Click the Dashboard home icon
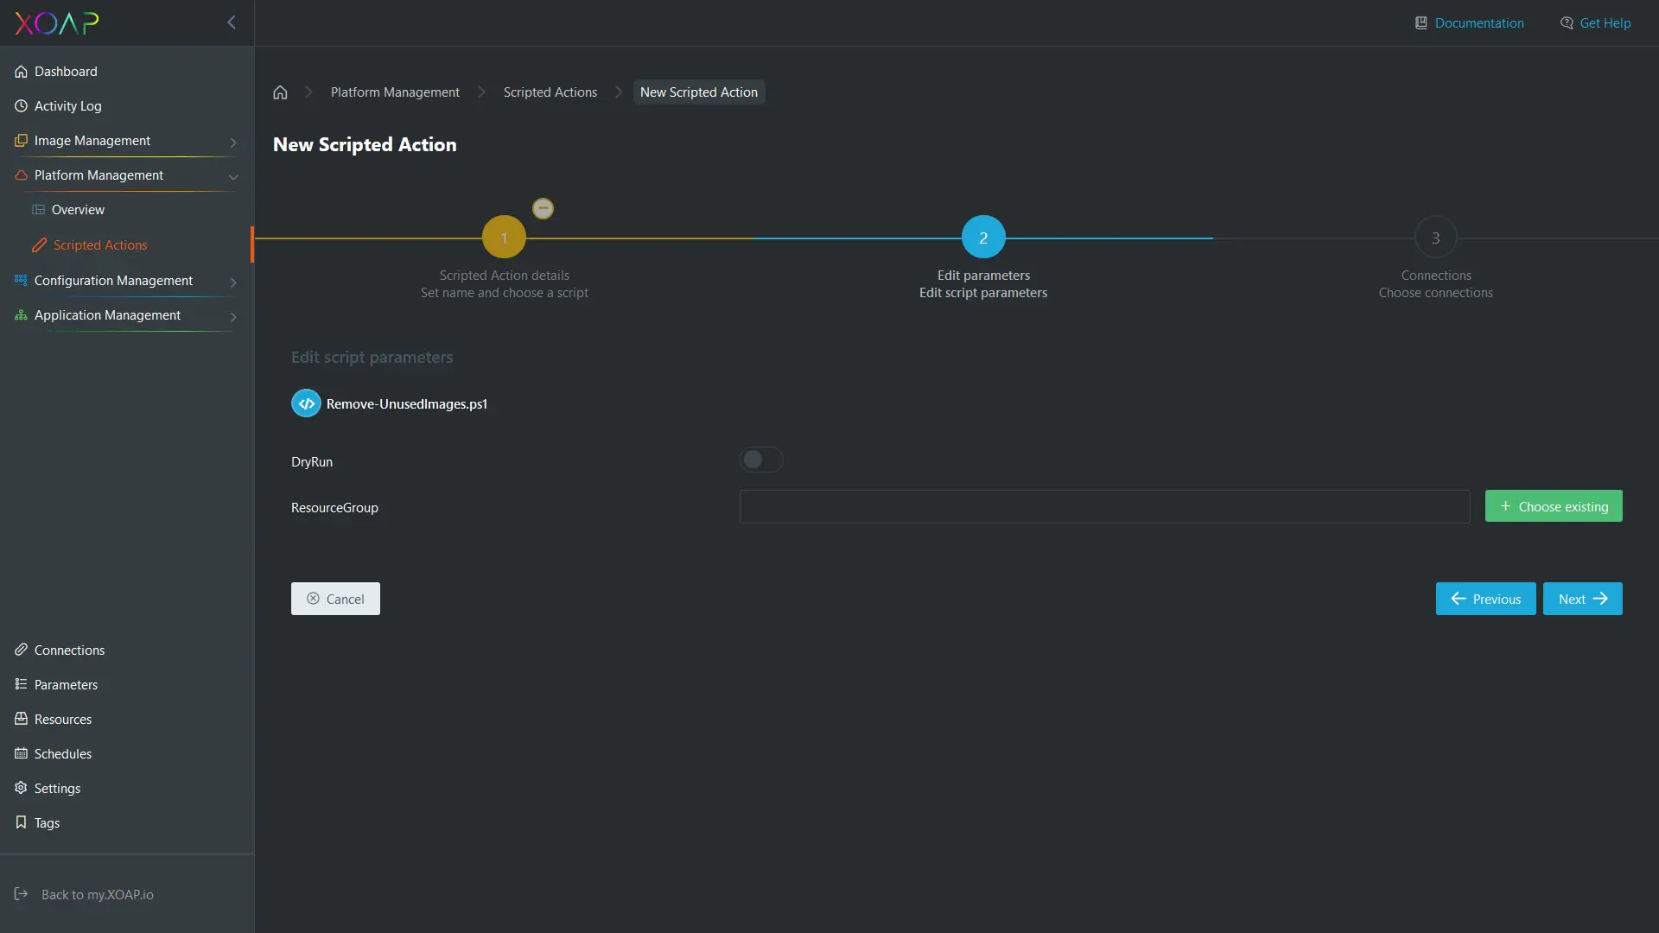 tap(21, 72)
